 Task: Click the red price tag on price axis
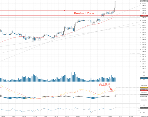click(x=144, y=16)
